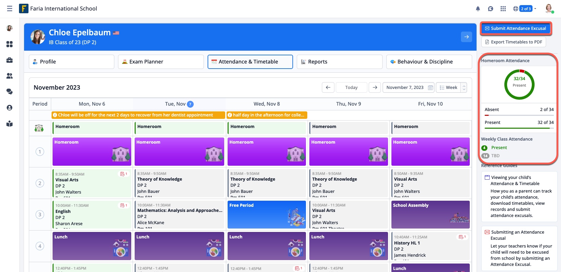Open the apps grid launcher icon
561x272 pixels.
coord(503,9)
